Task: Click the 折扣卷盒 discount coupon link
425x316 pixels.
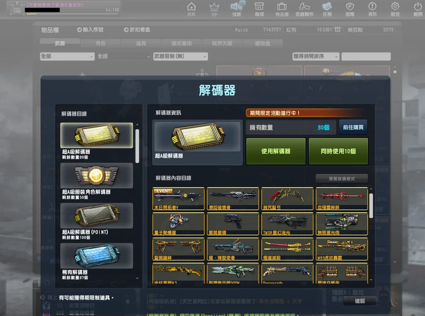Action: point(137,30)
